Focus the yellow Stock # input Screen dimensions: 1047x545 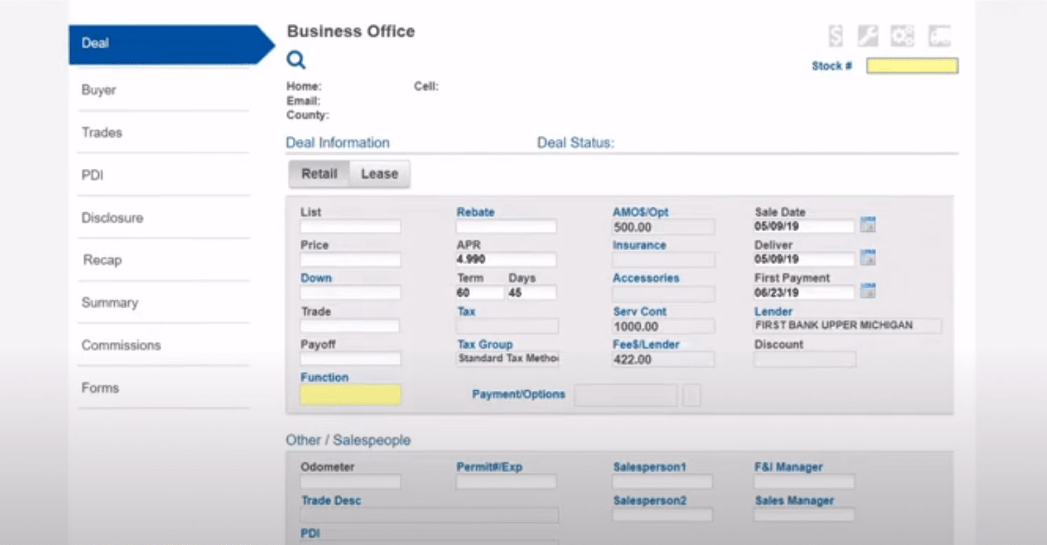point(912,66)
